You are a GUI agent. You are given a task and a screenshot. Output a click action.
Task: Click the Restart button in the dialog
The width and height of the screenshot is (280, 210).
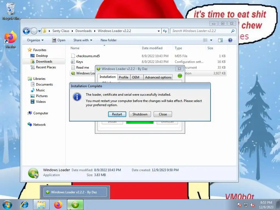[117, 114]
